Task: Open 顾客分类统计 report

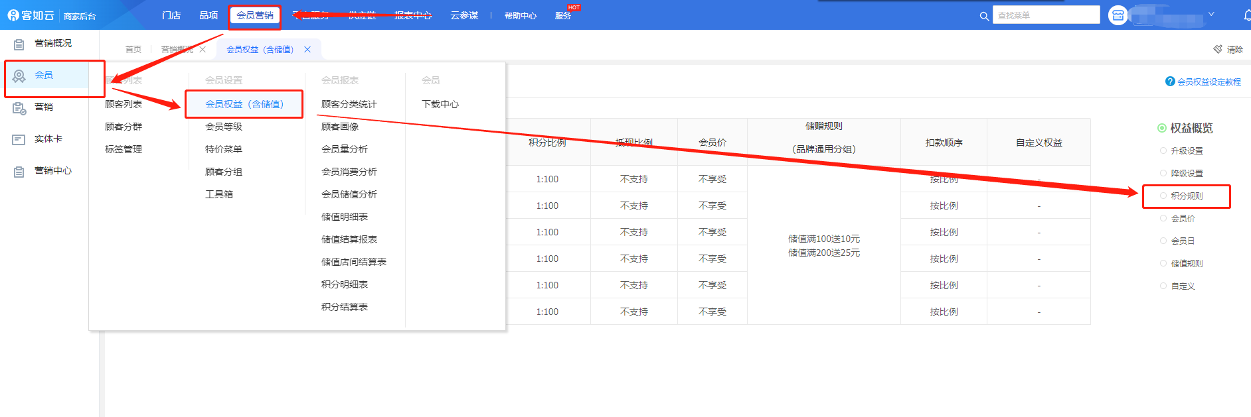Action: pos(349,104)
